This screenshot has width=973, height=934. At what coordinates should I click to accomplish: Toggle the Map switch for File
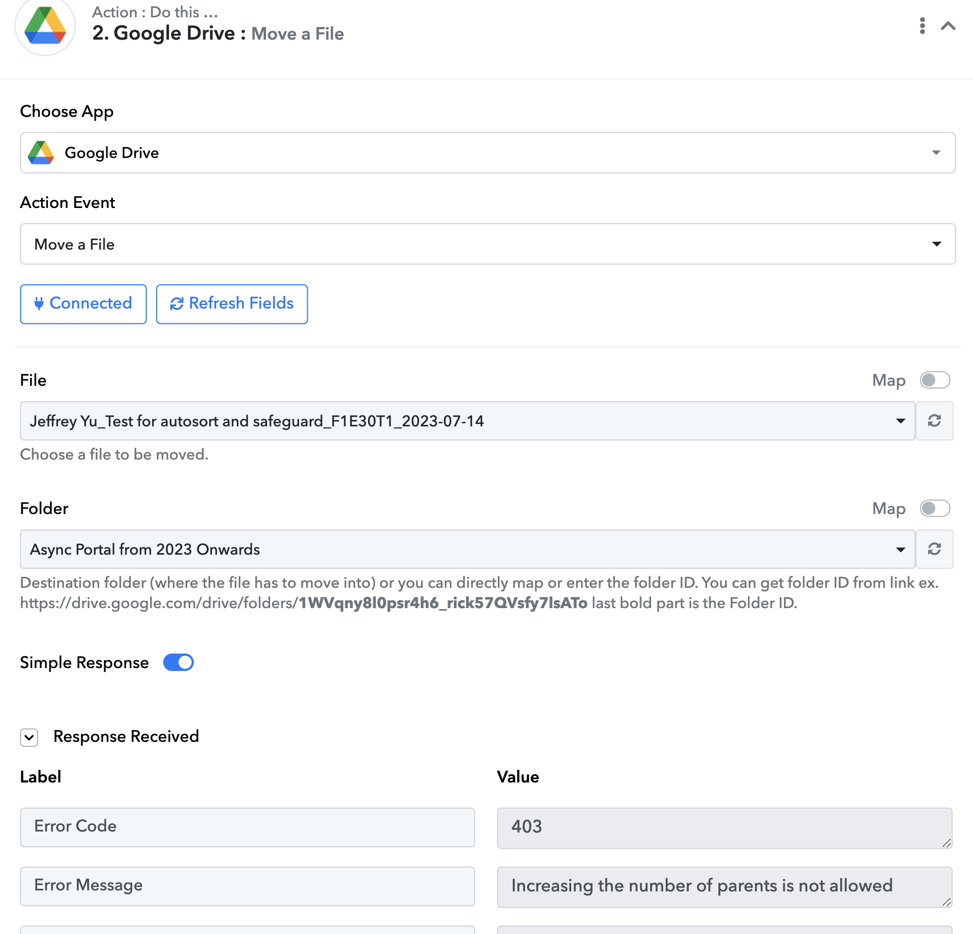(935, 381)
